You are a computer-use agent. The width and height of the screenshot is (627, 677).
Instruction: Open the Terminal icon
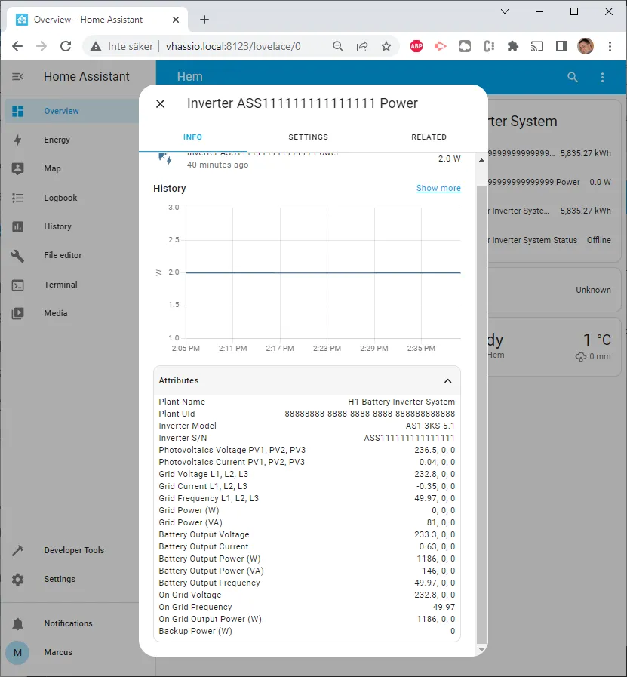[17, 285]
